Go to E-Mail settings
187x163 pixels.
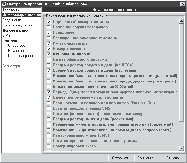(x=7, y=35)
